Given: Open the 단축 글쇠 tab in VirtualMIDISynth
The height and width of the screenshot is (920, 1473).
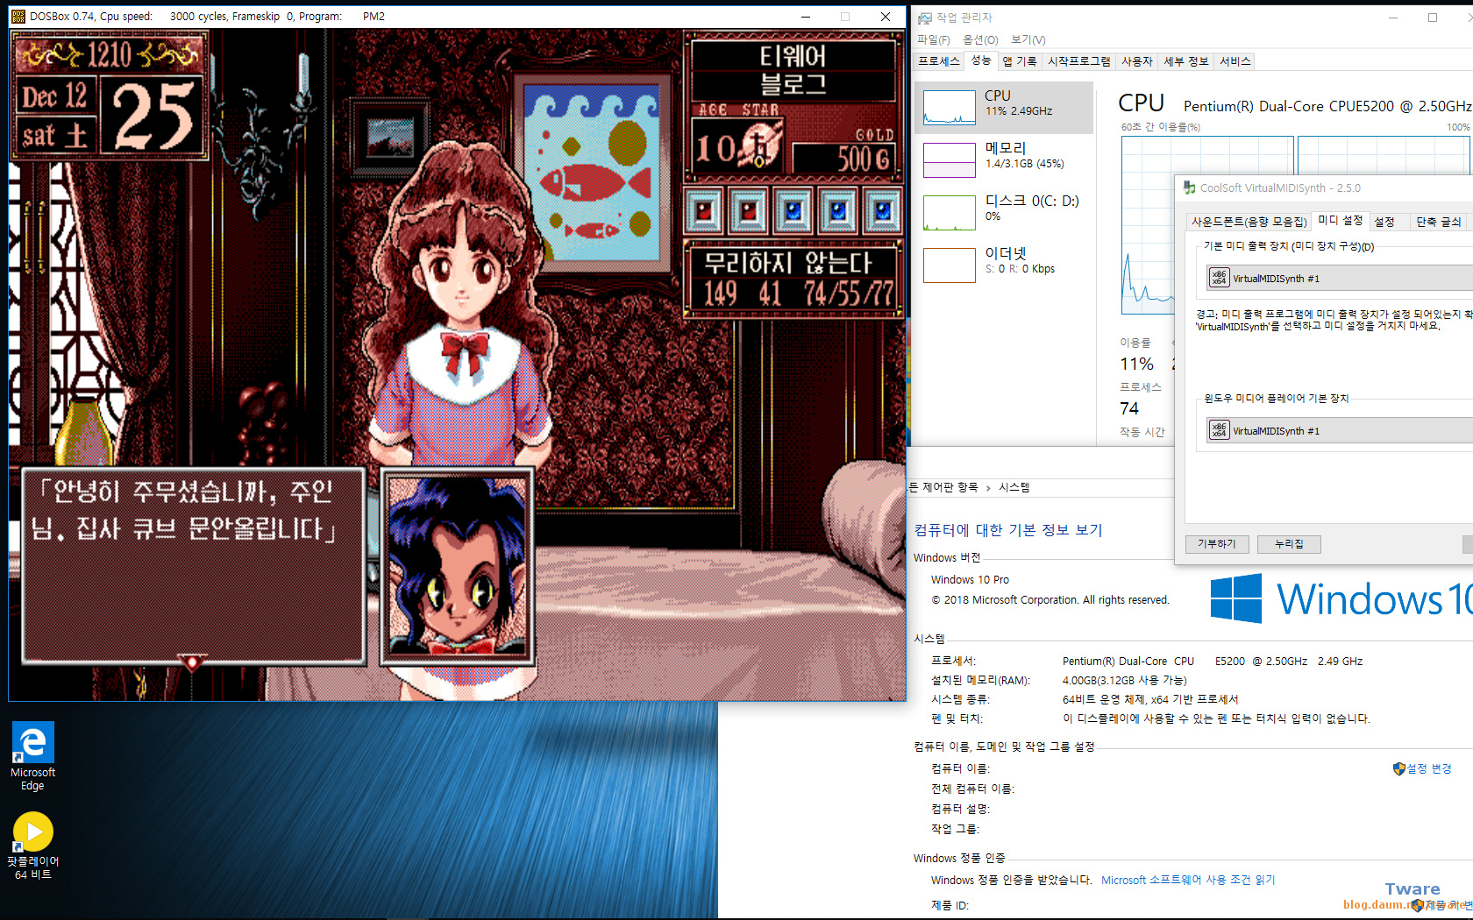Looking at the screenshot, I should pyautogui.click(x=1438, y=222).
